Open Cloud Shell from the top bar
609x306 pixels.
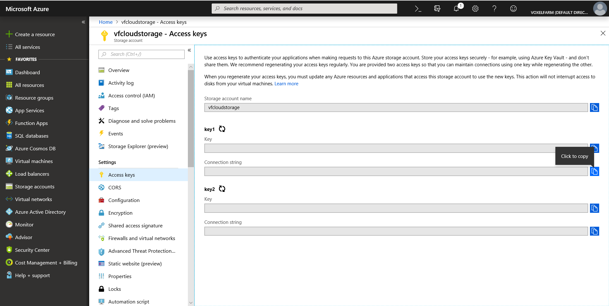(x=418, y=9)
